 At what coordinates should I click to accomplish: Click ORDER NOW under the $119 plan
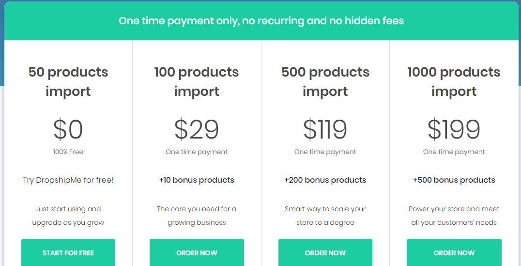[325, 252]
